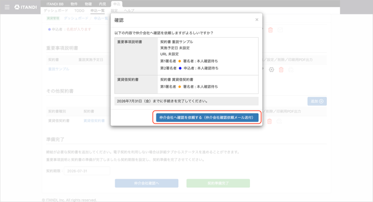
Task: Open the gear settings icon in the 重説サンプル row
Action: pyautogui.click(x=272, y=70)
